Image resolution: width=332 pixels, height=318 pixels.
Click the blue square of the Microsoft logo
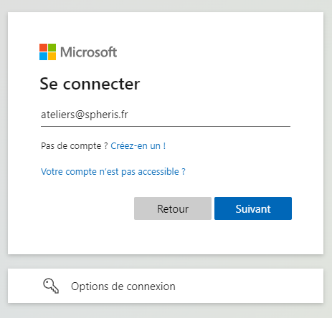click(43, 57)
